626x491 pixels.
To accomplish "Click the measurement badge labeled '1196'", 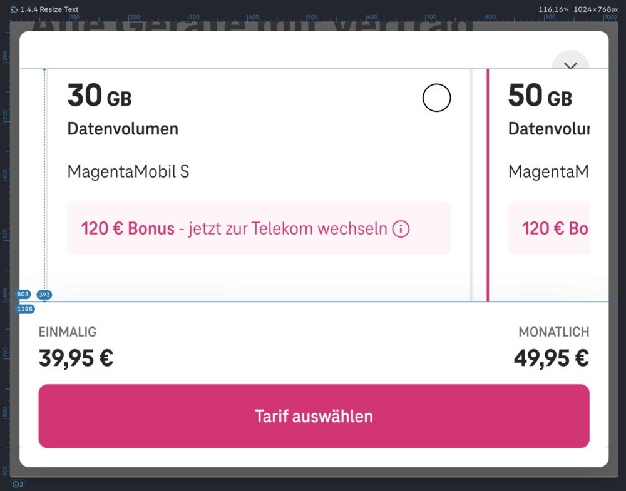I will (x=24, y=308).
